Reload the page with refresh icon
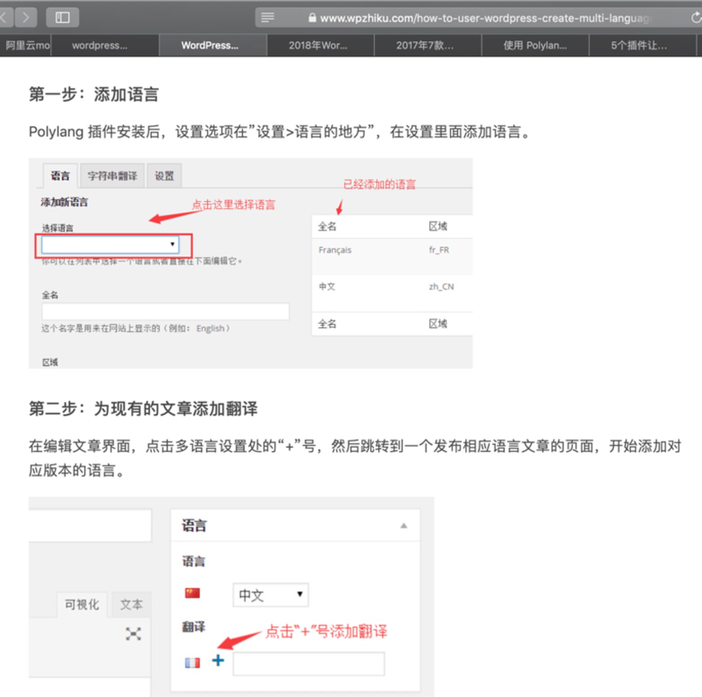 (x=696, y=18)
